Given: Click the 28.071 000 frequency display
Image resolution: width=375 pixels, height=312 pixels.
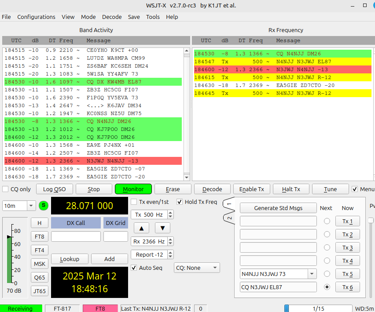Looking at the screenshot, I should coord(89,206).
